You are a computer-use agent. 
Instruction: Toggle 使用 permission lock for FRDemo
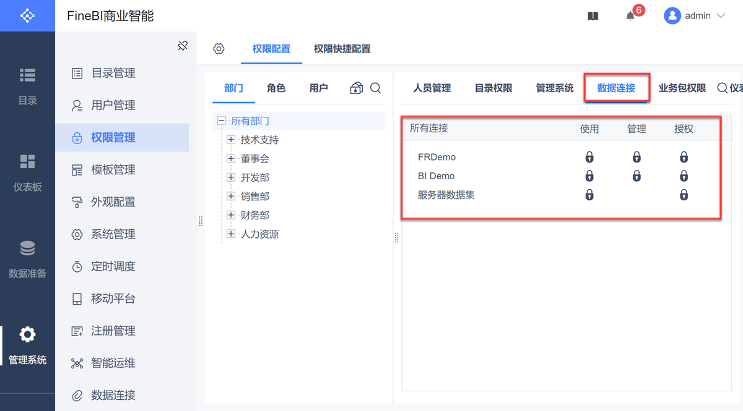[589, 158]
